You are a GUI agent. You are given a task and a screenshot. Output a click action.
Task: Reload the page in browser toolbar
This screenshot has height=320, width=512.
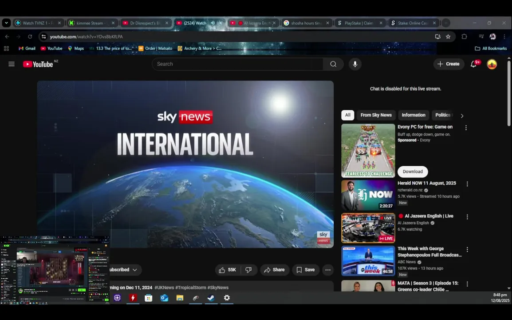point(30,36)
